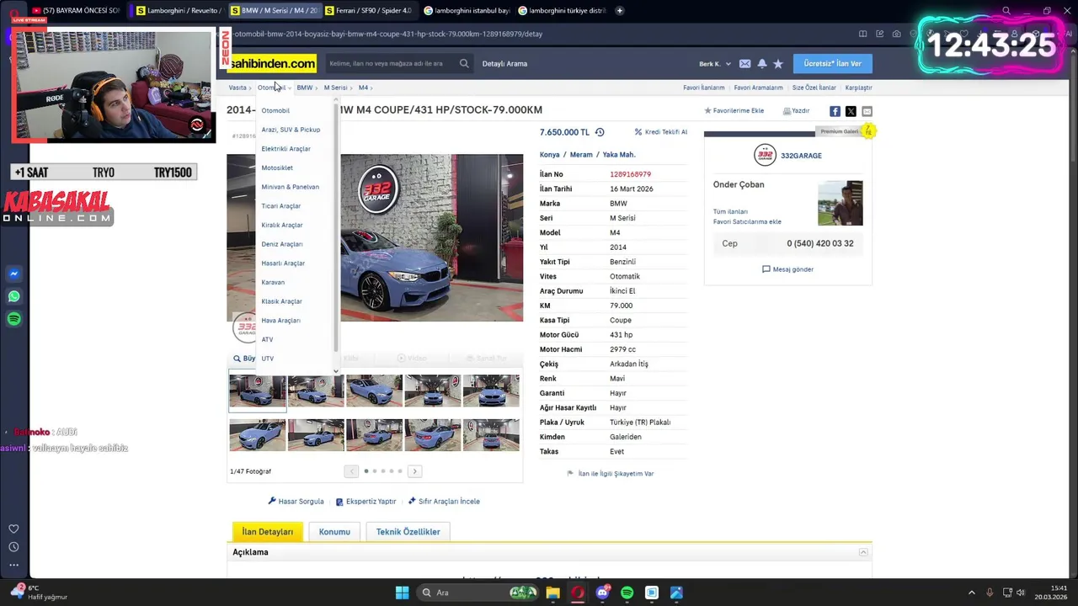Select Arazi, SUV & Pickup category
Screen dimensions: 1078x606
291,130
